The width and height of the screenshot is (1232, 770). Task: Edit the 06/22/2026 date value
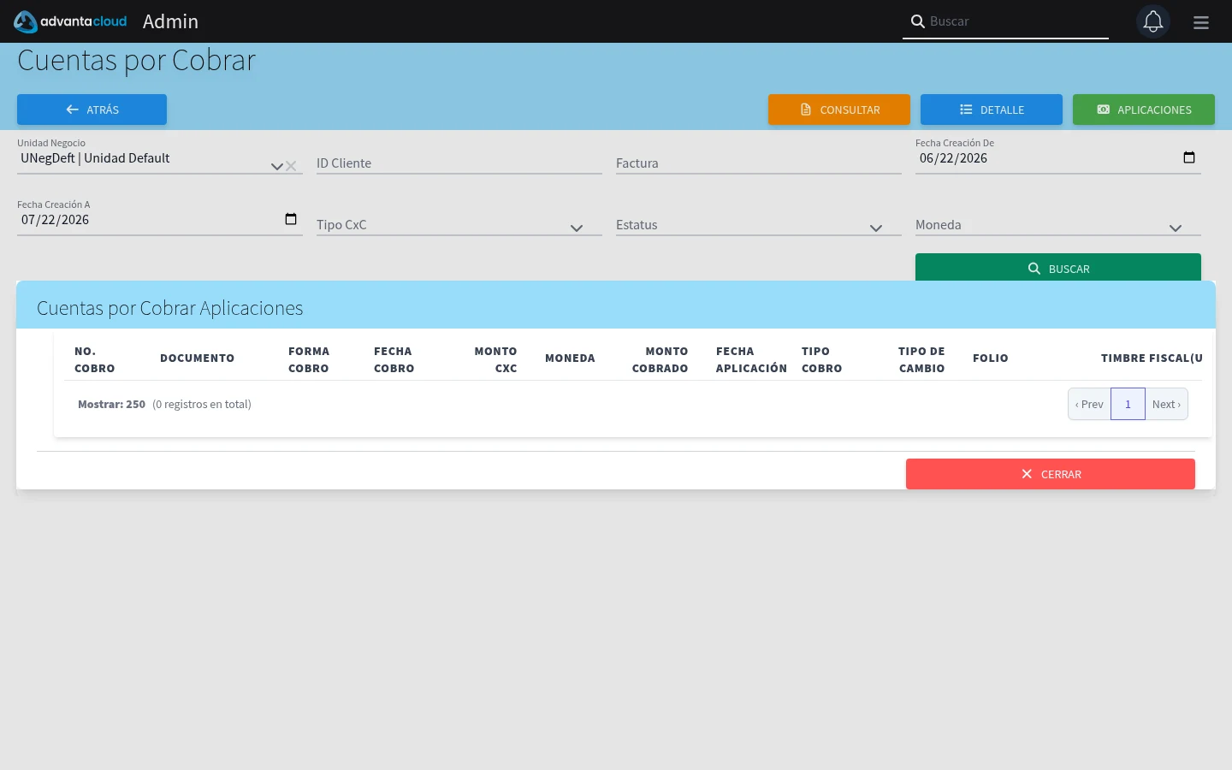point(953,158)
